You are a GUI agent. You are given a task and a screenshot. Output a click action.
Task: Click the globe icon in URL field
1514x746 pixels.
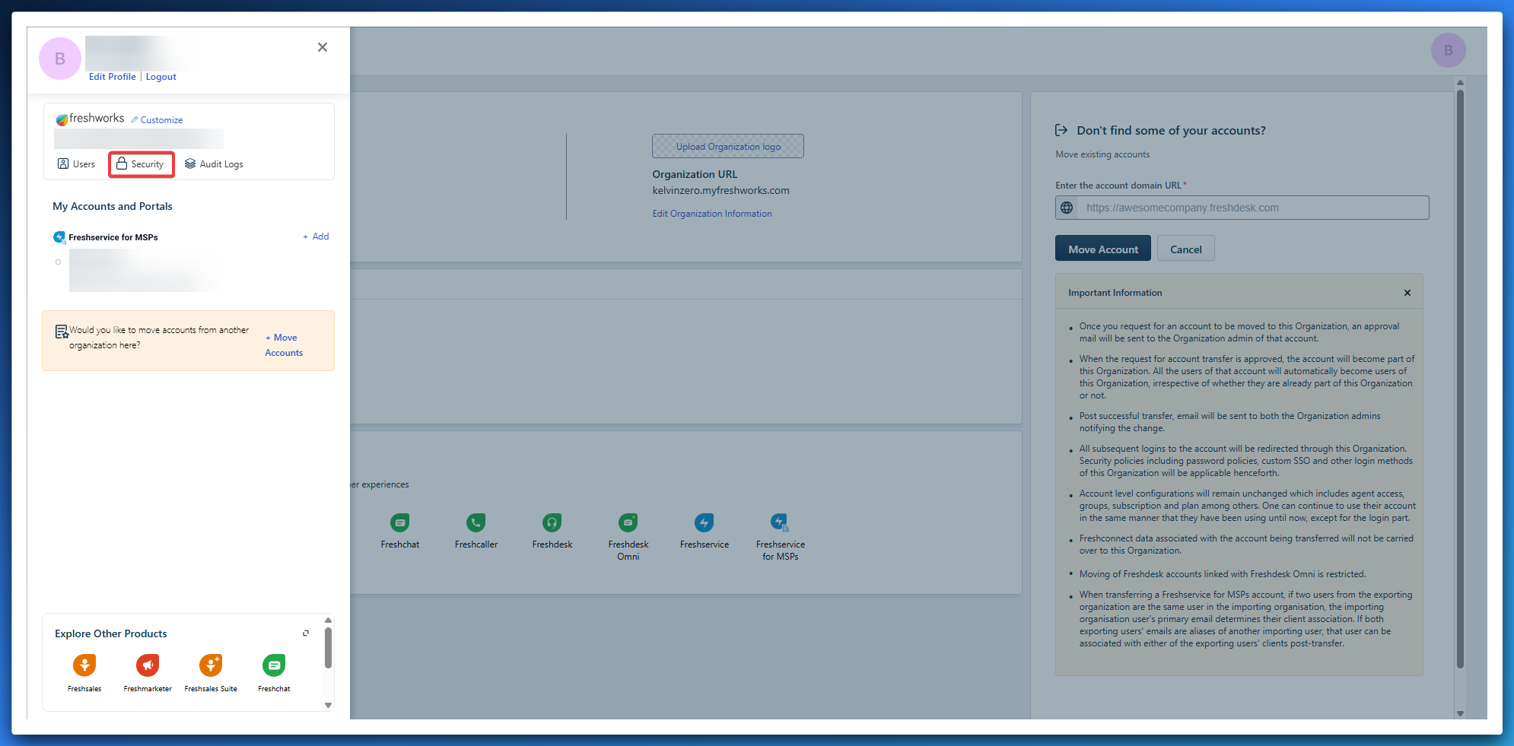point(1067,208)
